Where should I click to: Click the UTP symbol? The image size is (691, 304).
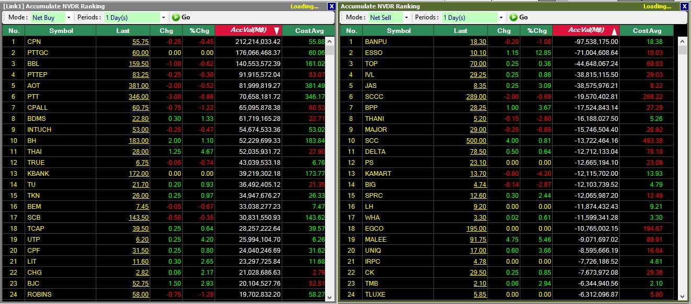(34, 239)
